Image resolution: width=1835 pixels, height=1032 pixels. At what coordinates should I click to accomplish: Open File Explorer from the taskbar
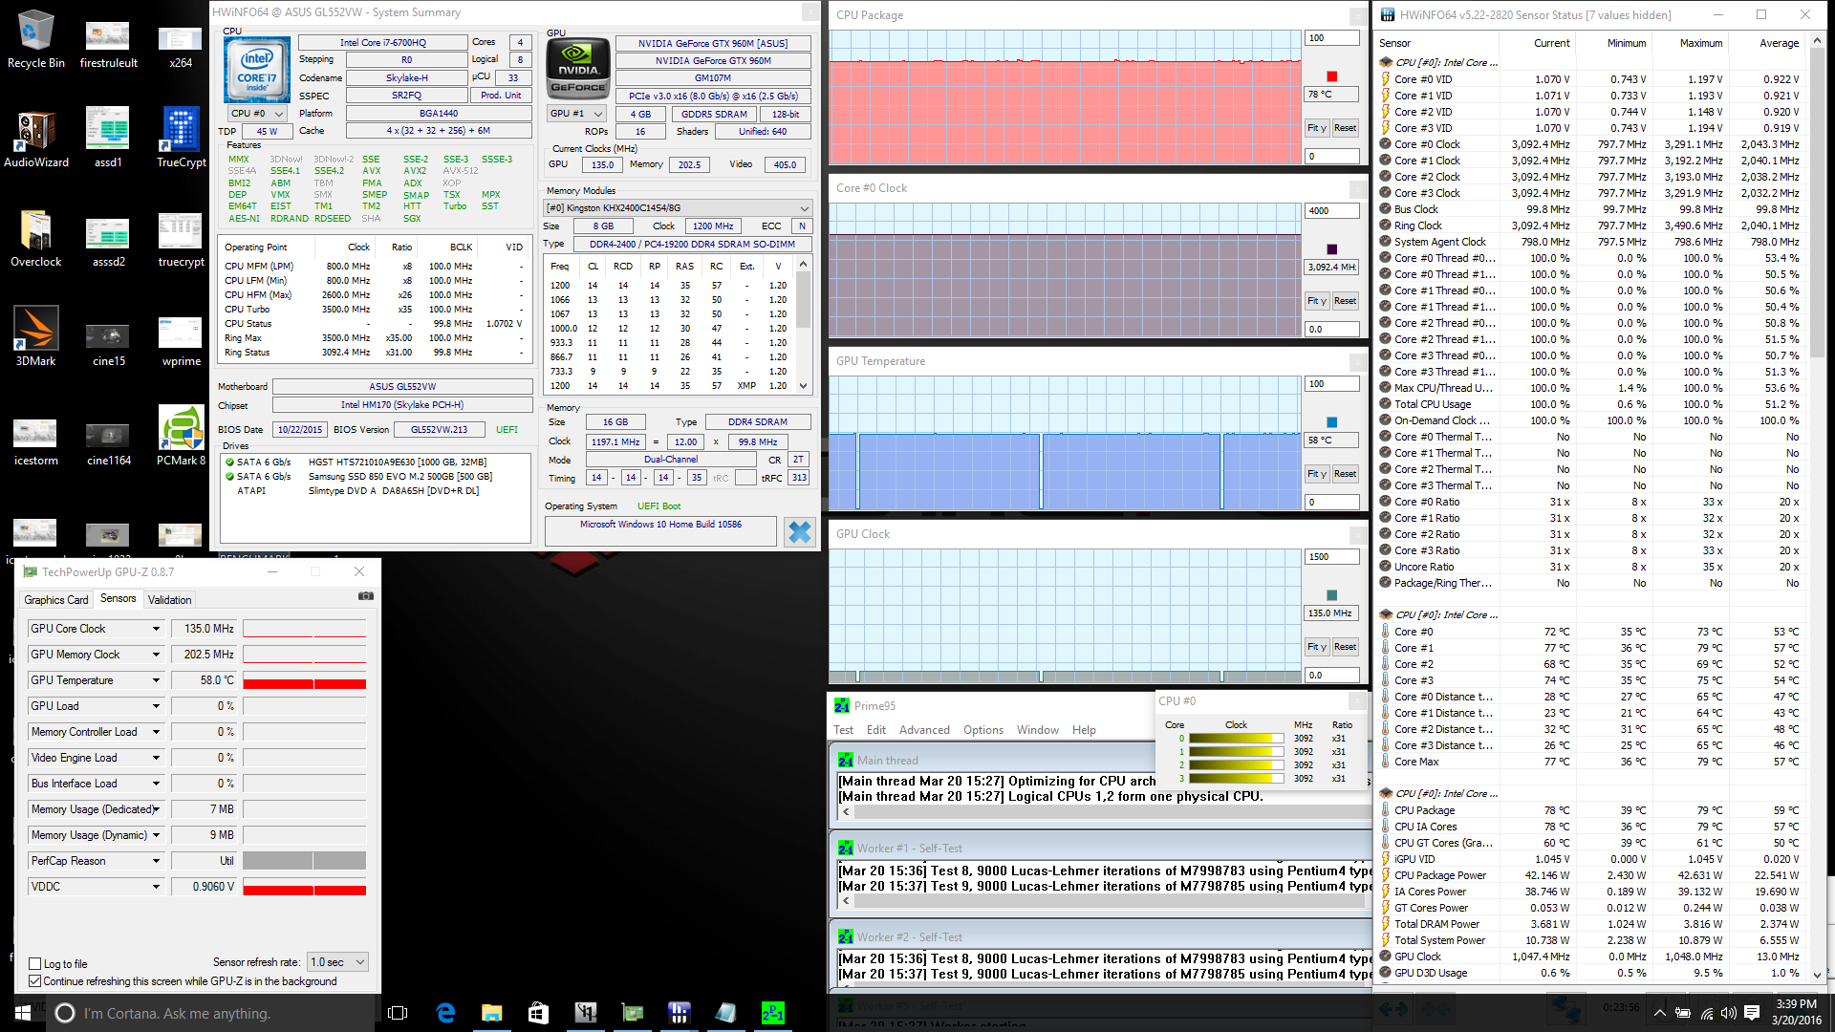[491, 1013]
